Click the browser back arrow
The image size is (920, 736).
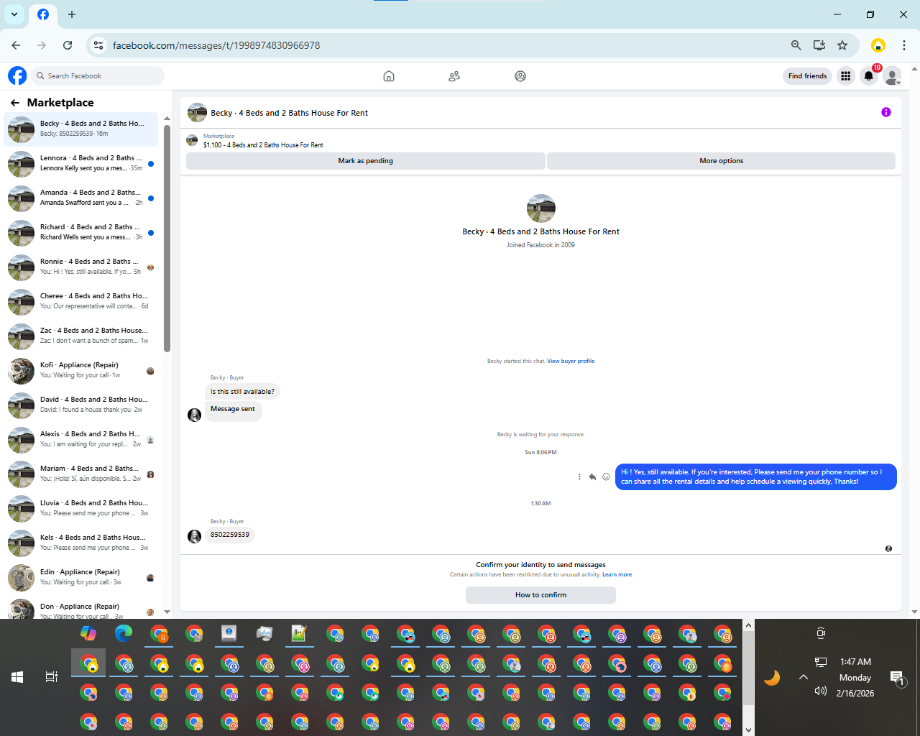coord(16,45)
